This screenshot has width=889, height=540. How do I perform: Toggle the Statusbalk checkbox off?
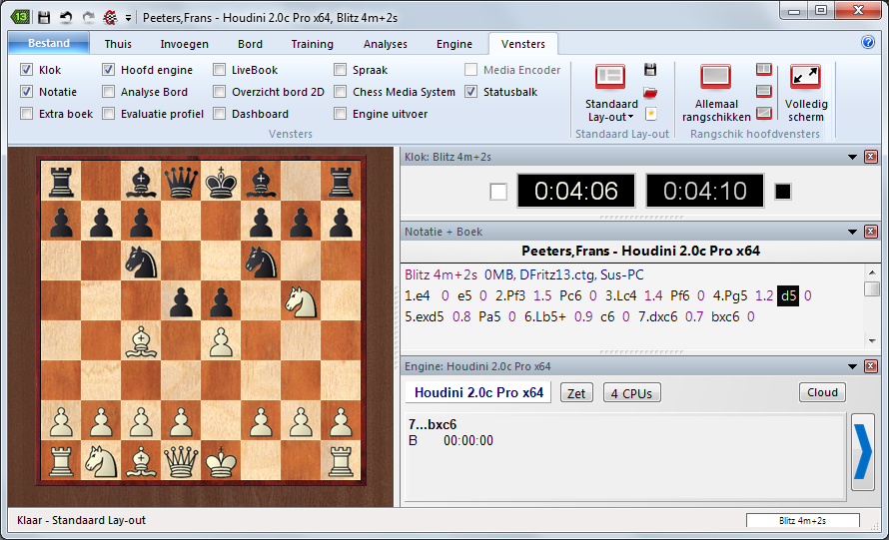click(x=471, y=92)
